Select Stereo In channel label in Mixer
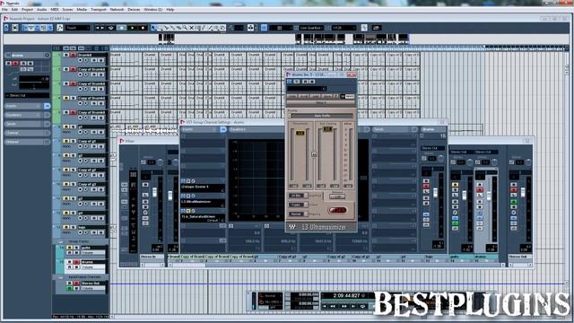Viewport: 574px width, 323px height. 152,257
